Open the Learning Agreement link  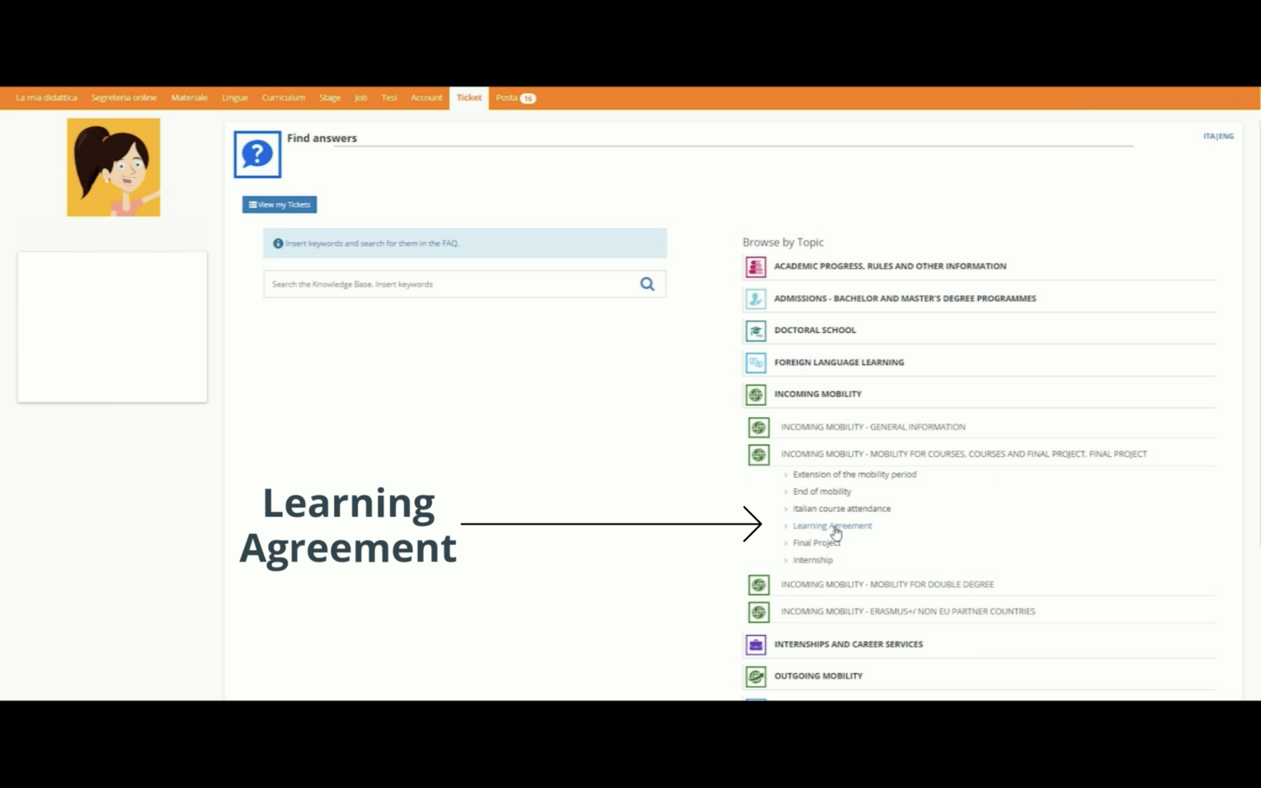831,526
